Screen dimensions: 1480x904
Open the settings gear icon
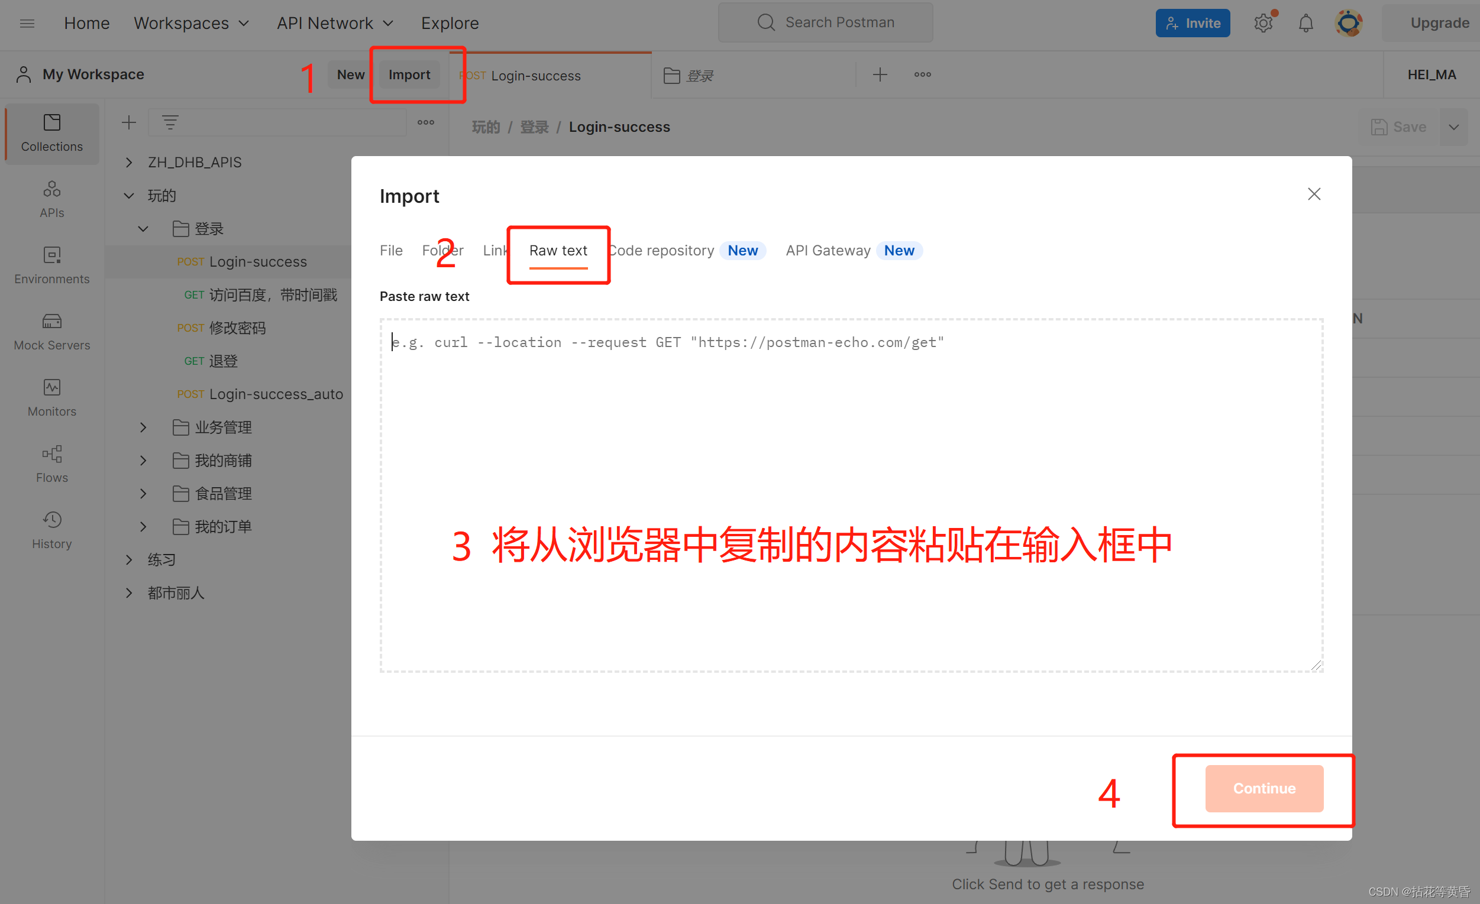pos(1263,24)
